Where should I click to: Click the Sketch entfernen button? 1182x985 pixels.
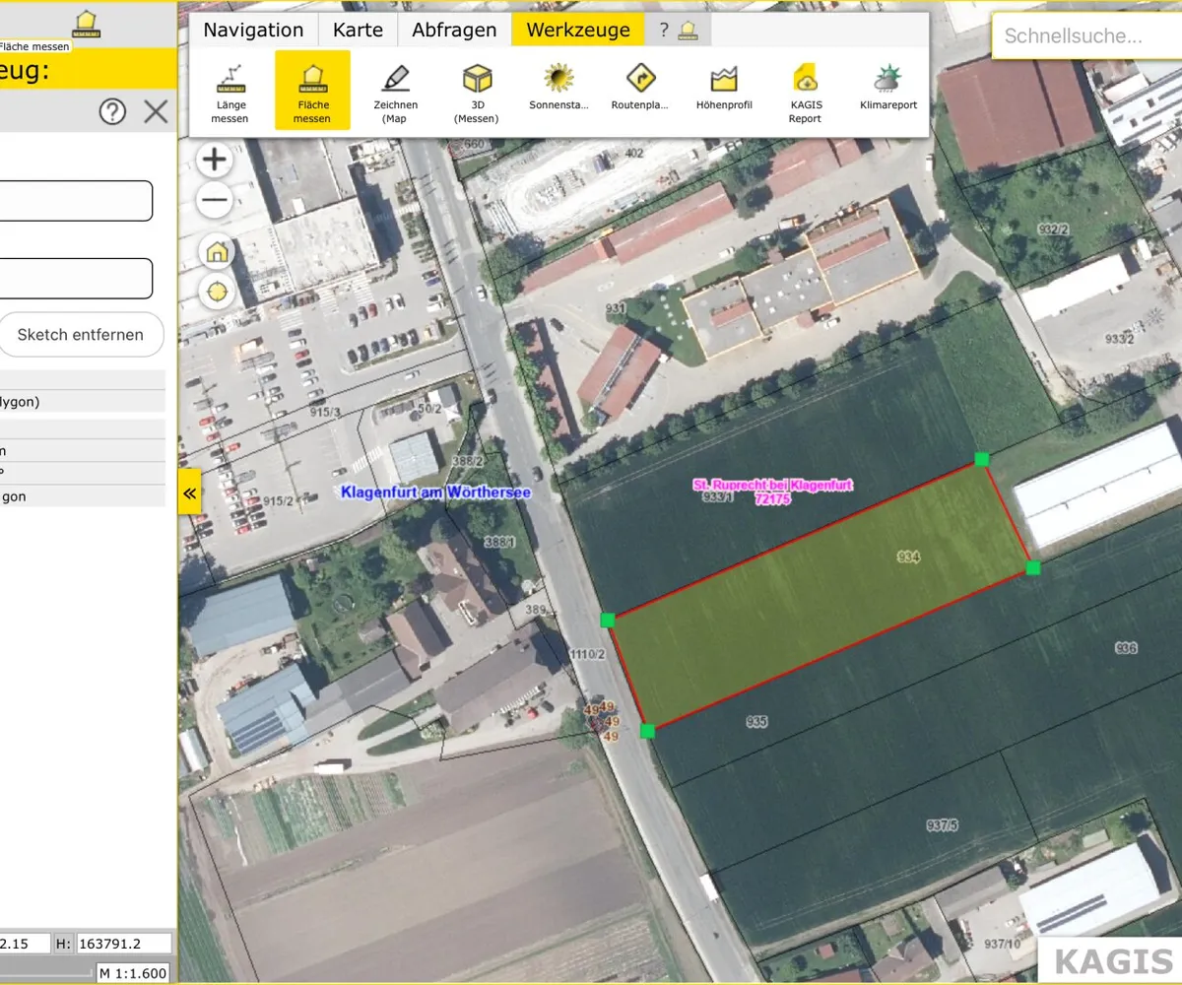(x=80, y=335)
